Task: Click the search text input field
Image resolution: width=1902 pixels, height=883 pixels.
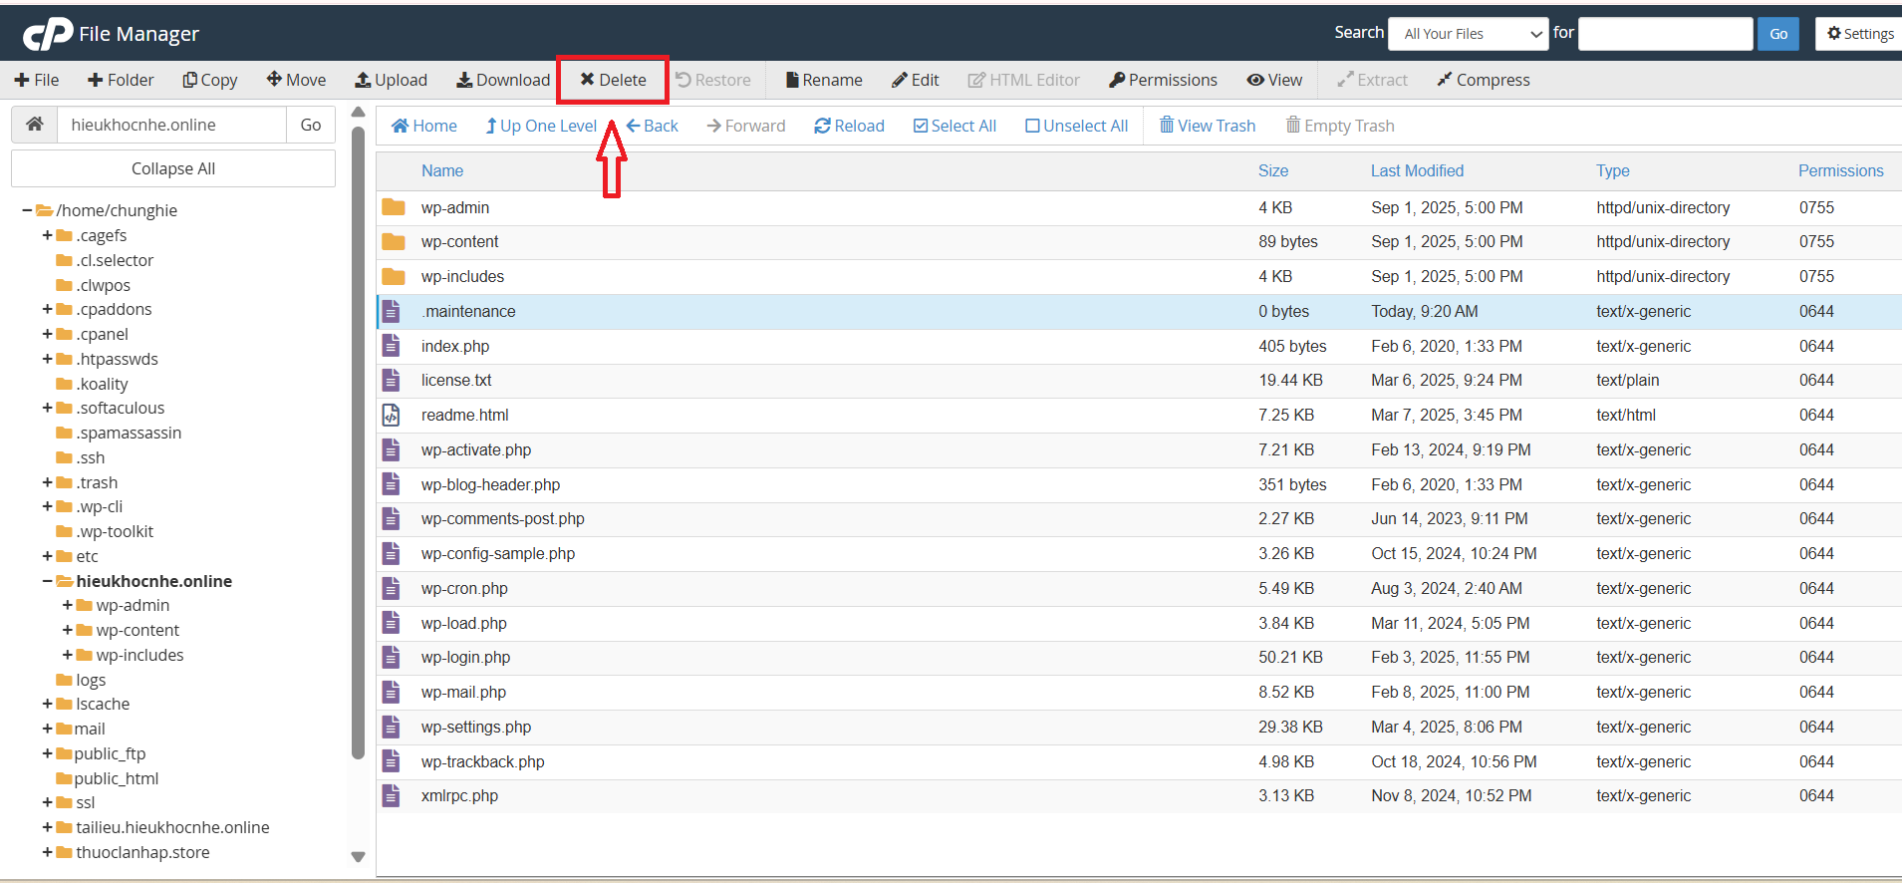Action: (1665, 34)
